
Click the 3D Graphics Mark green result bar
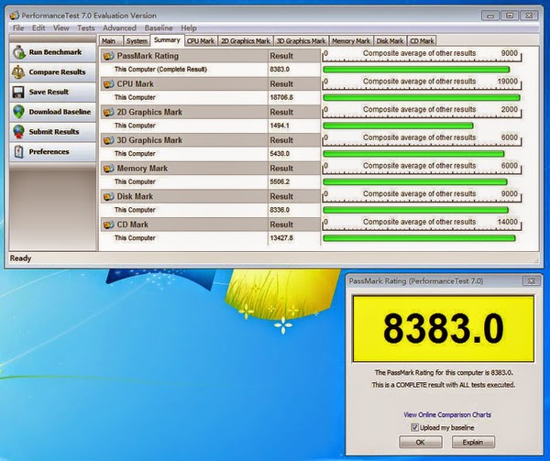[x=413, y=154]
